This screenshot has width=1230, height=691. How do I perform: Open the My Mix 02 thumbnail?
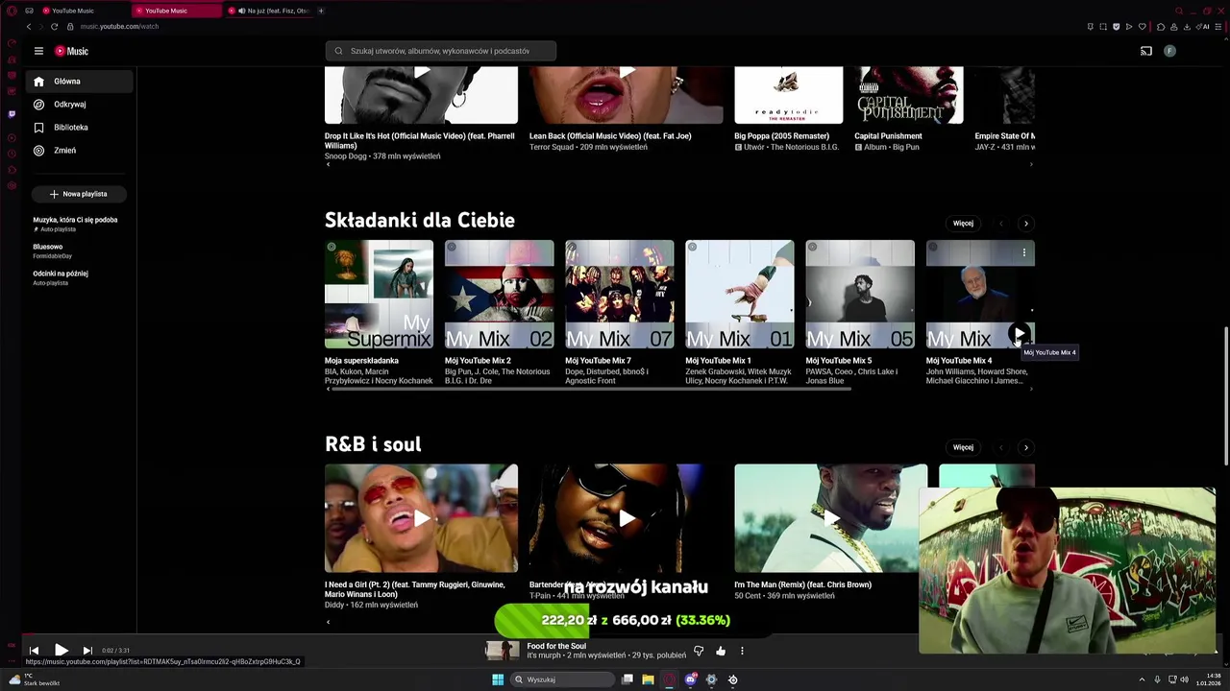pyautogui.click(x=499, y=295)
